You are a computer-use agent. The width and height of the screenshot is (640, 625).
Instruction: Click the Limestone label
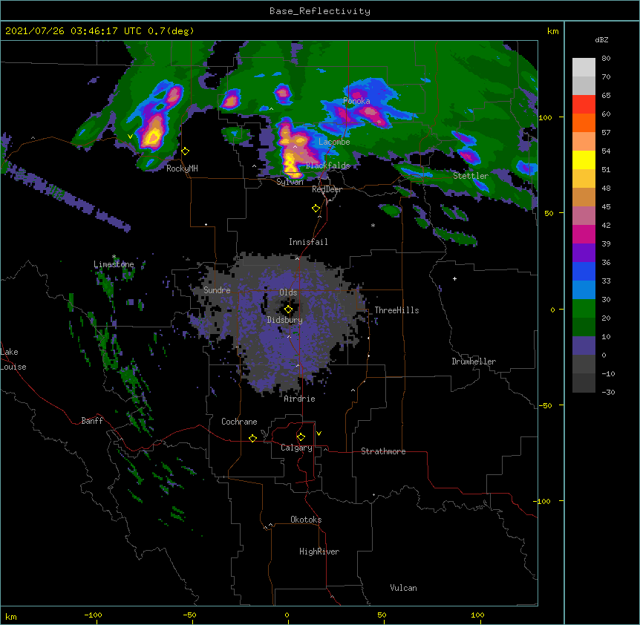click(114, 264)
